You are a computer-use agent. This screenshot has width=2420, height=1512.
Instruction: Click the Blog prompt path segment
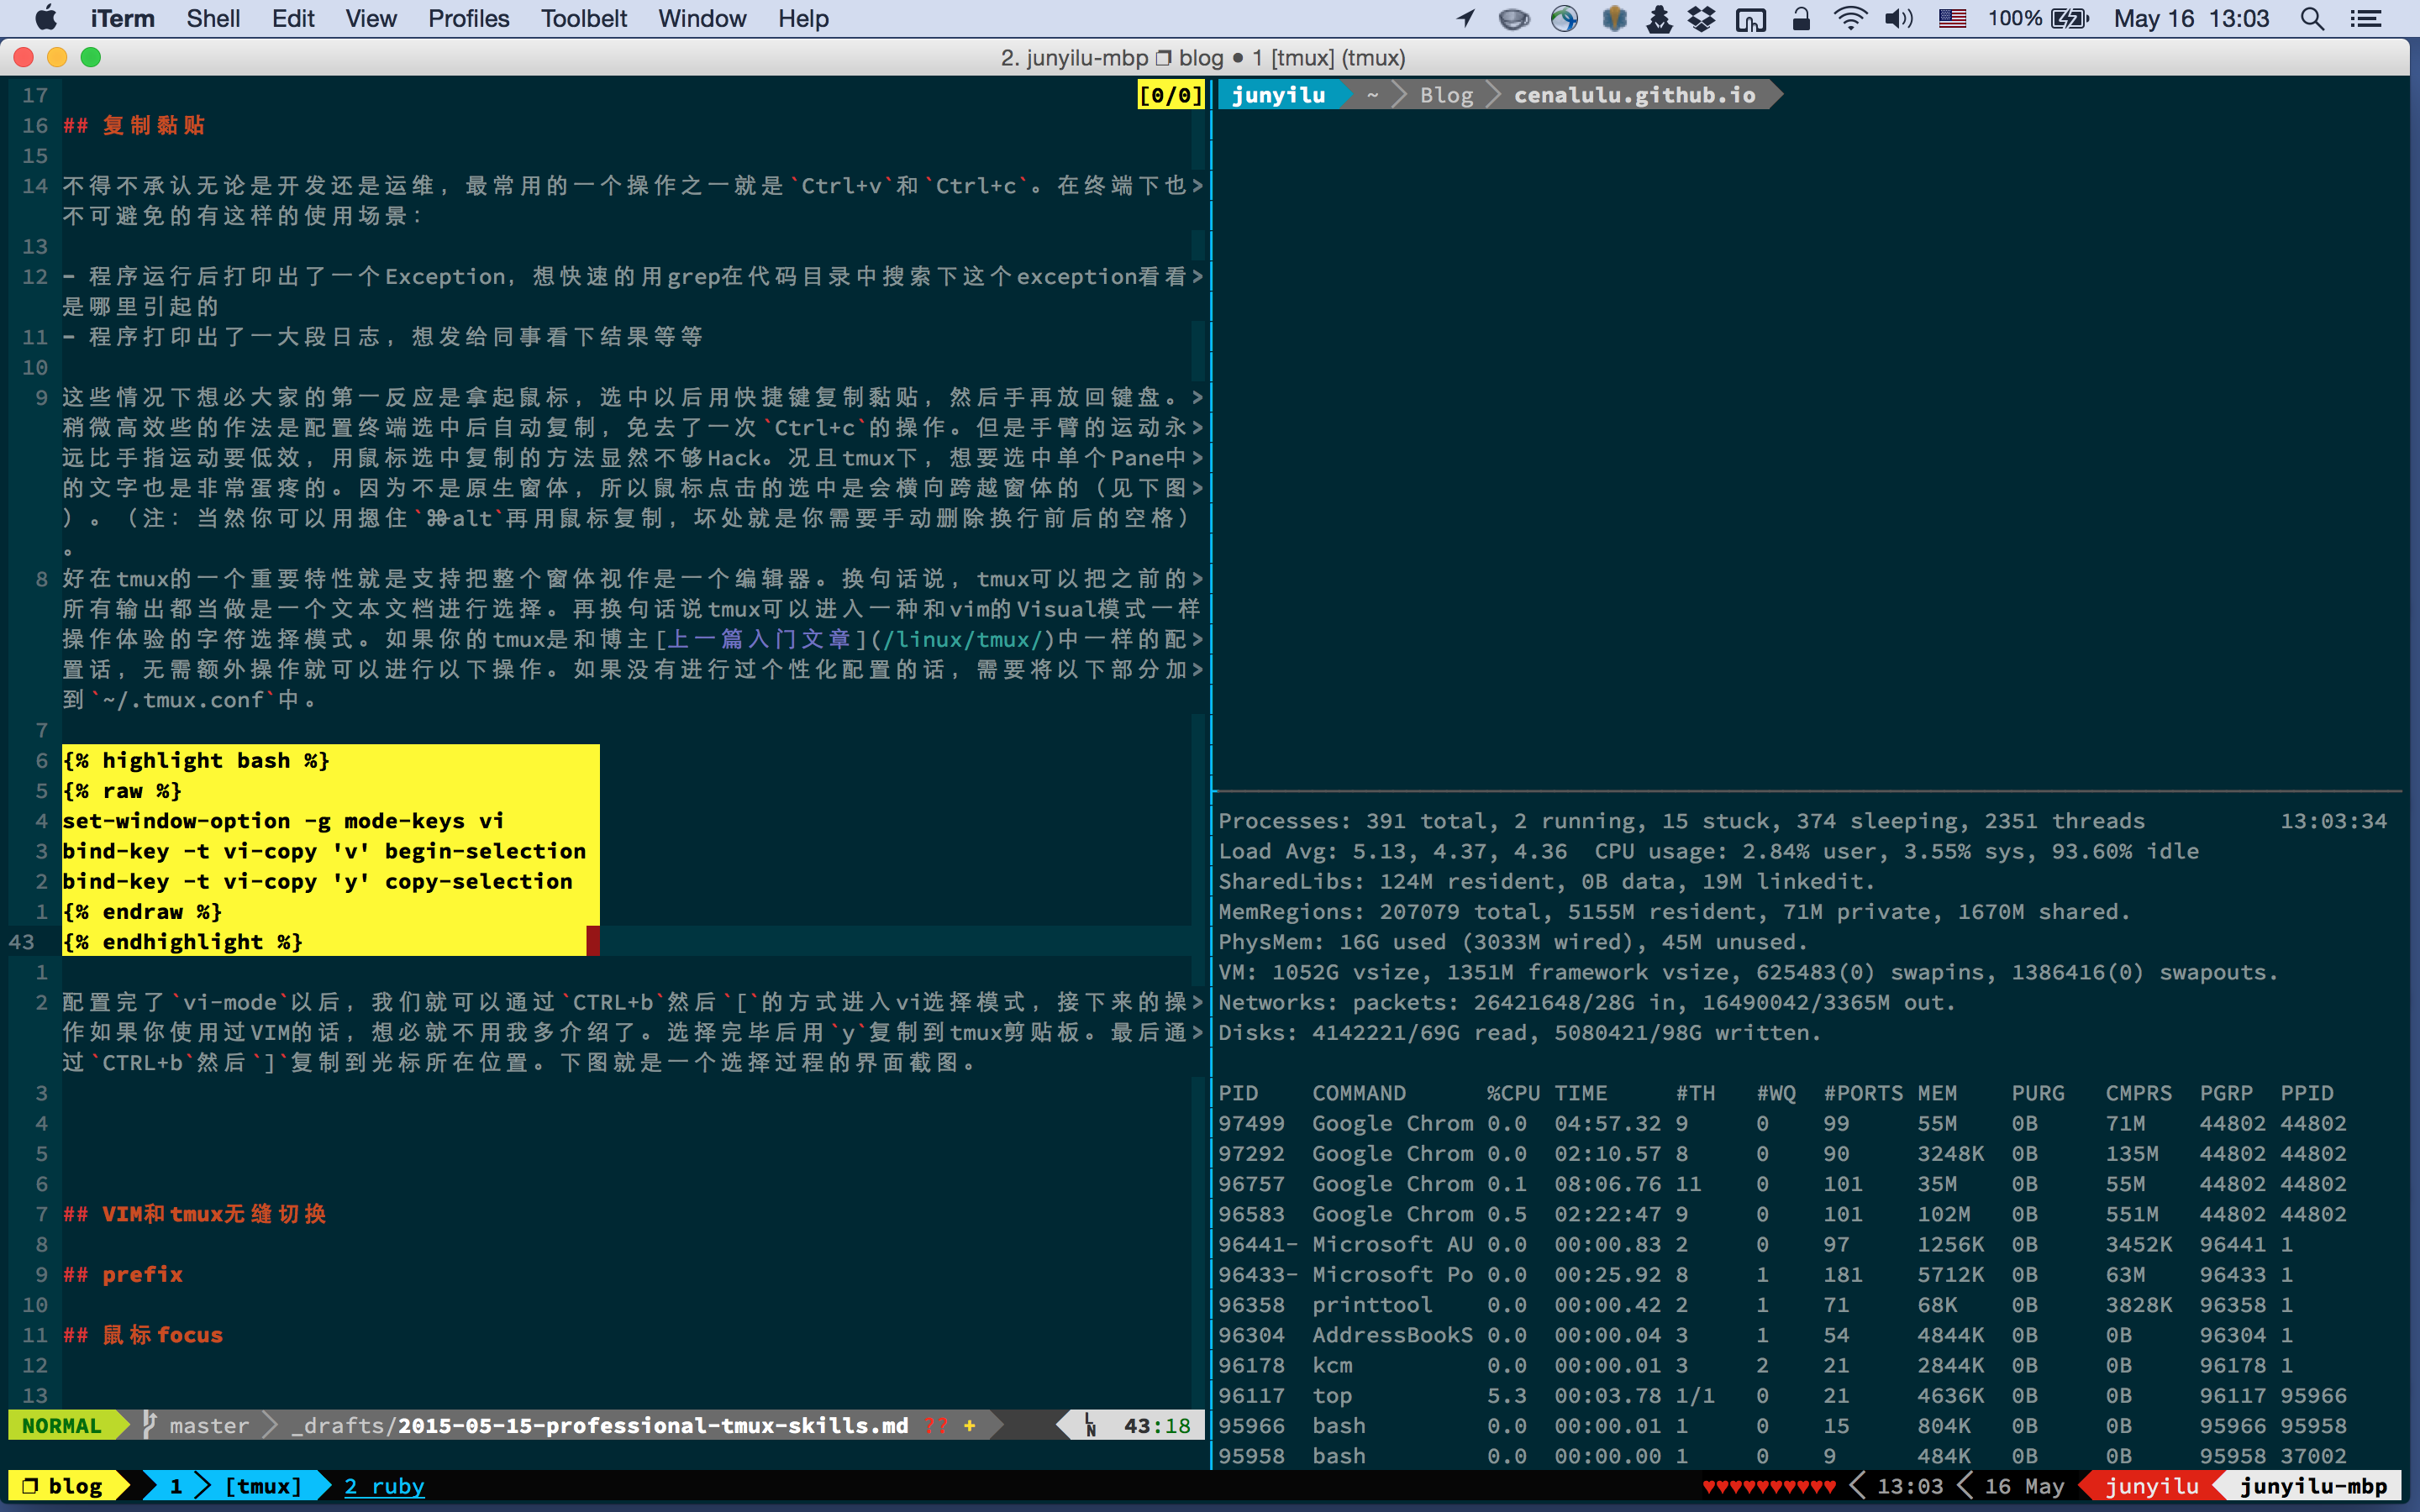coord(1446,95)
